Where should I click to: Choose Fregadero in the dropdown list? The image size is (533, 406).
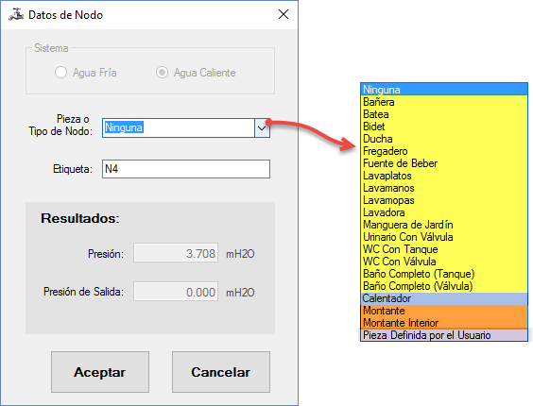(x=444, y=151)
